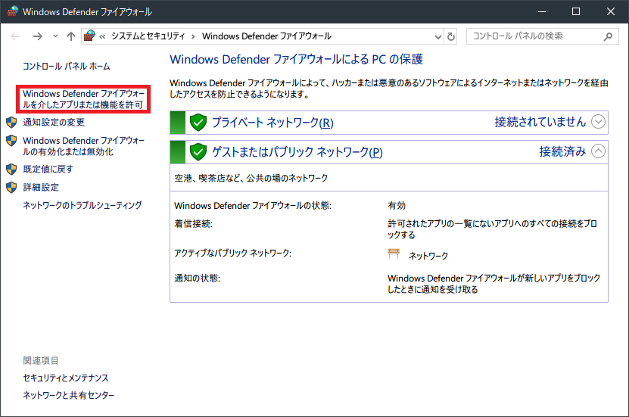Click the shield icon beside 通知設定の変更
629x417 pixels.
click(11, 123)
